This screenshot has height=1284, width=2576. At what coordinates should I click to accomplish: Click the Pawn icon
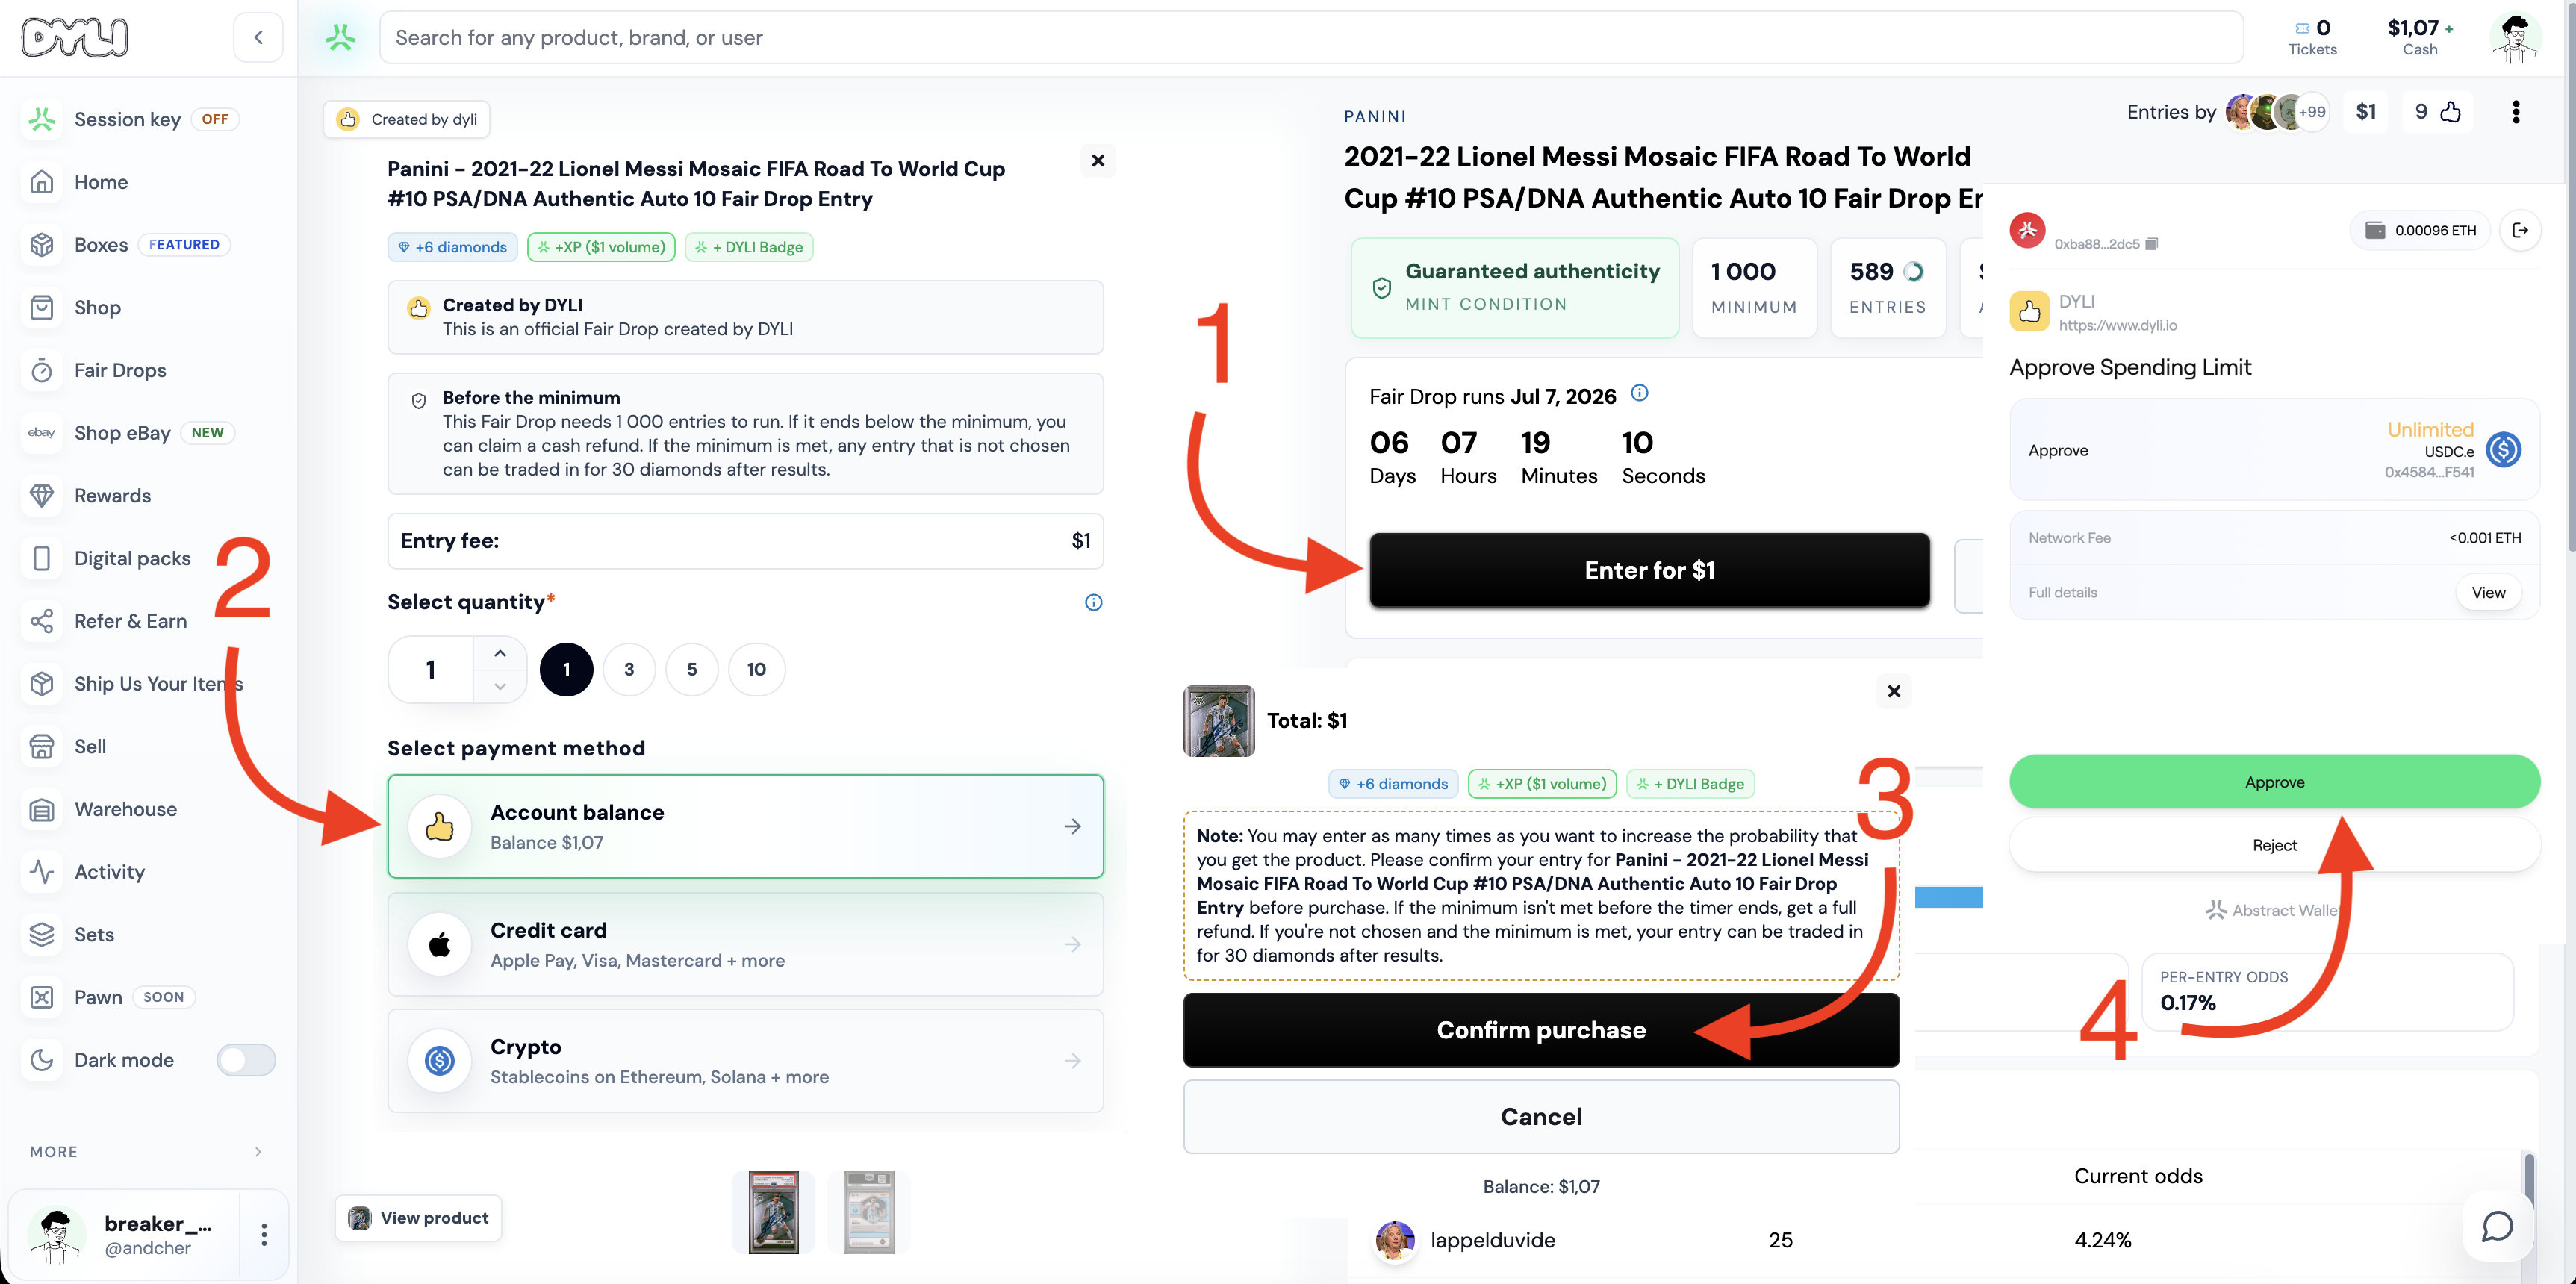click(x=42, y=997)
